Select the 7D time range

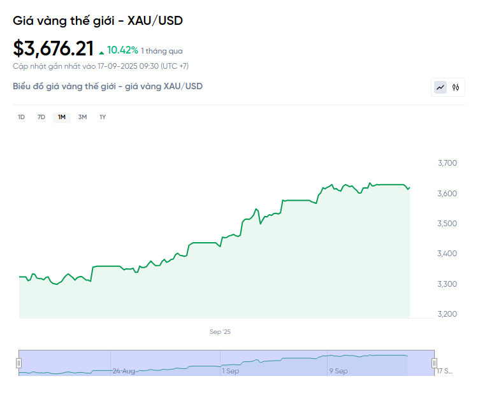tap(41, 117)
